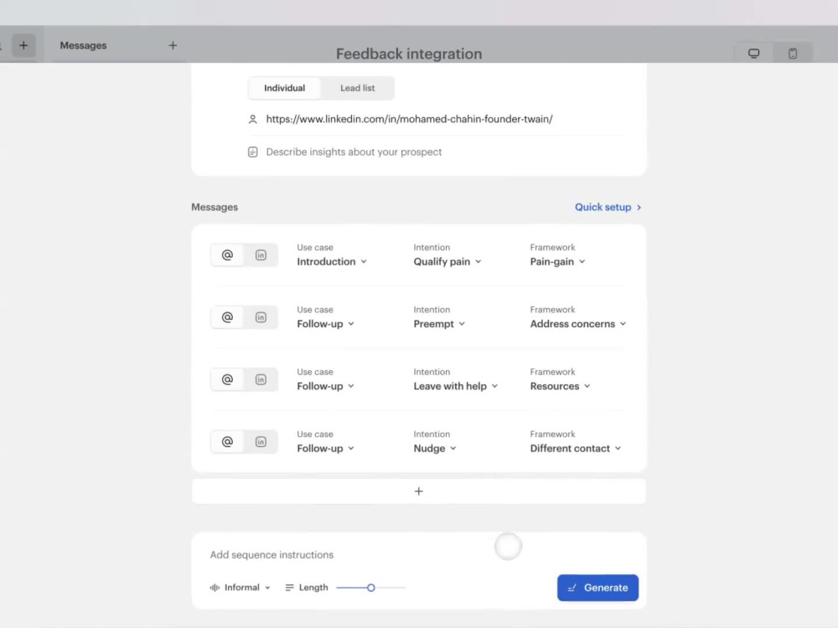The width and height of the screenshot is (838, 628).
Task: Select LinkedIn channel for Introduction message
Action: pos(261,255)
